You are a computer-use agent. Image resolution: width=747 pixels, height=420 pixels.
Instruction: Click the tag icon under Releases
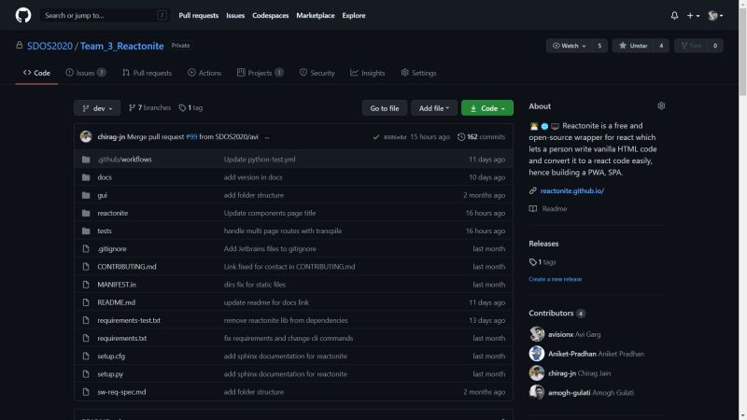pyautogui.click(x=532, y=262)
